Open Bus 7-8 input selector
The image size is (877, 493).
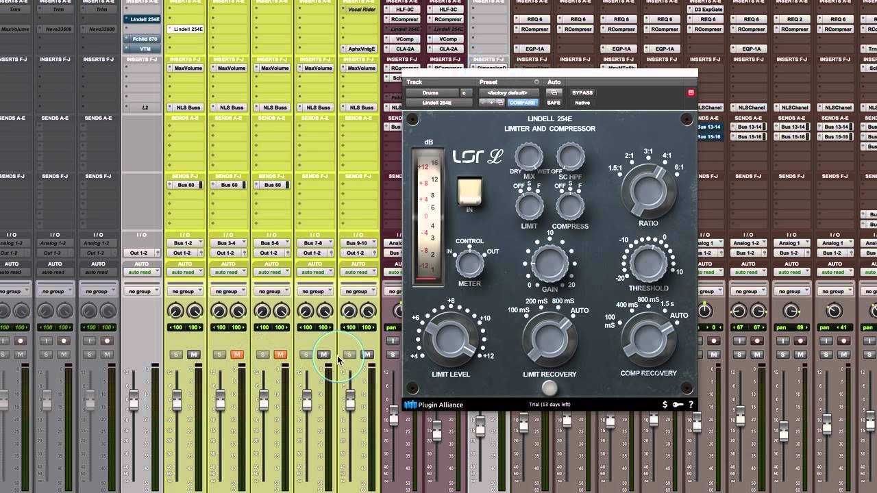(x=314, y=243)
